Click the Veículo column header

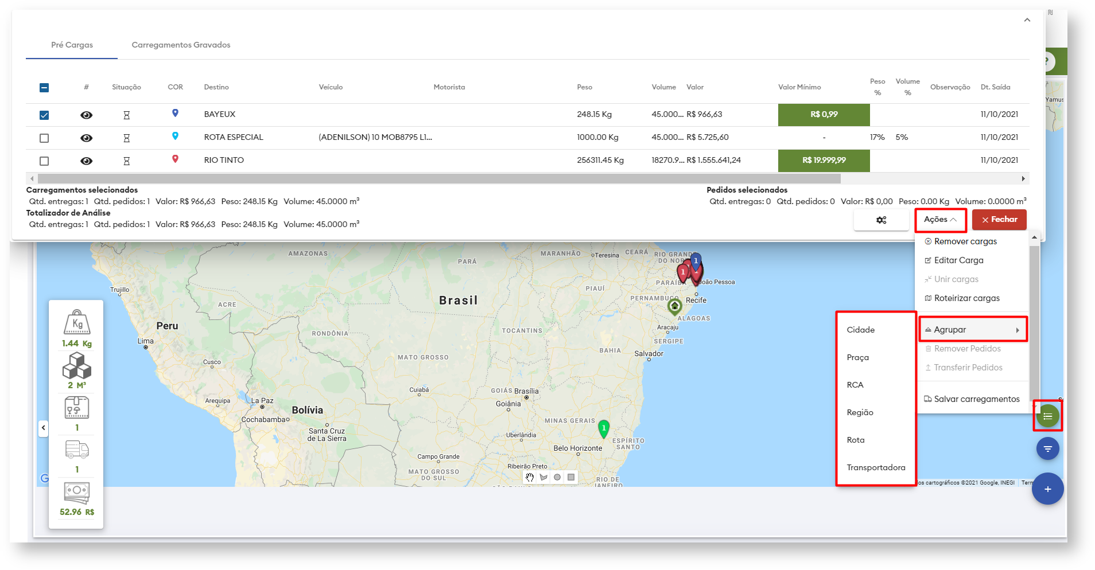pos(331,87)
